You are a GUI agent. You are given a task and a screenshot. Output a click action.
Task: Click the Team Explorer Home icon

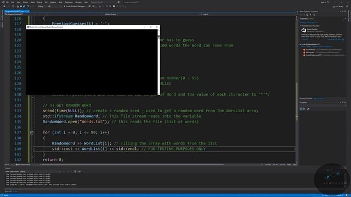[307, 15]
